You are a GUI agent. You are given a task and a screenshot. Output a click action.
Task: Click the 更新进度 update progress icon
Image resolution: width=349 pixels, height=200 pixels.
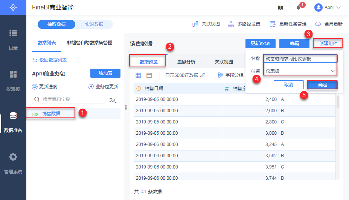pos(35,87)
